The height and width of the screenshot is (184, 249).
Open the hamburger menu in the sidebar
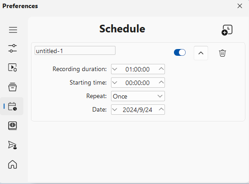pos(13,30)
